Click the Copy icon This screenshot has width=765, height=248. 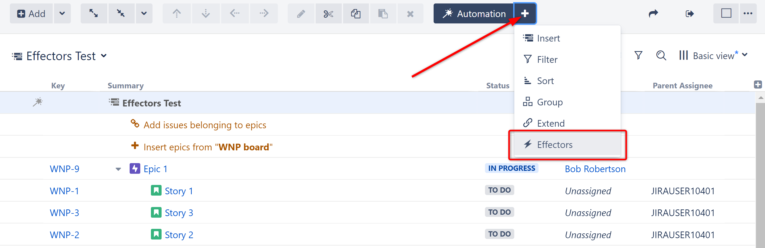pyautogui.click(x=356, y=13)
